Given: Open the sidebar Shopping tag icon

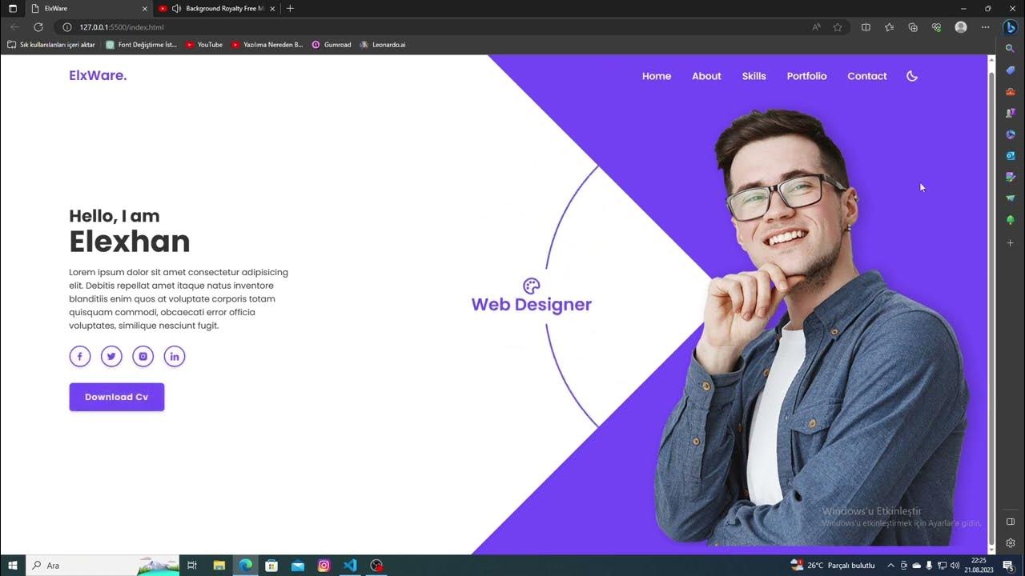Looking at the screenshot, I should [x=1011, y=70].
